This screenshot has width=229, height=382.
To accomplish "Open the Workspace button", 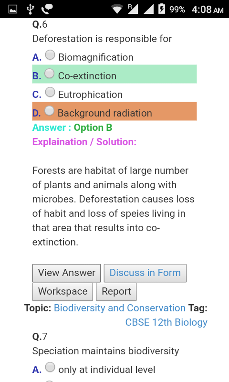I will pos(62,291).
